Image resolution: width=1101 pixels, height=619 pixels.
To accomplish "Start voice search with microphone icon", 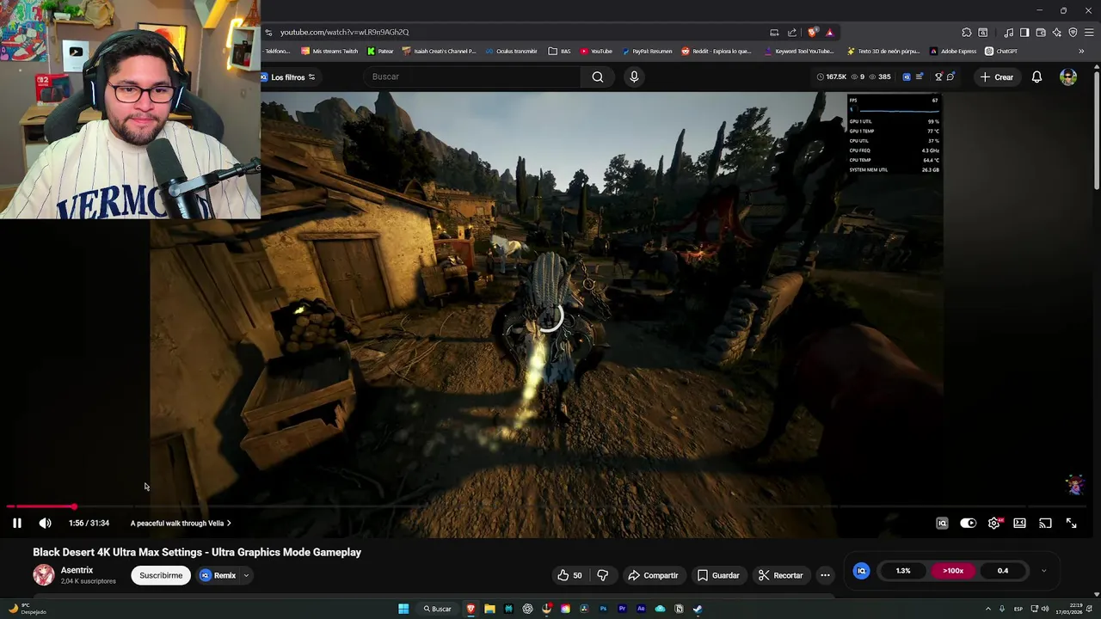I will (634, 77).
